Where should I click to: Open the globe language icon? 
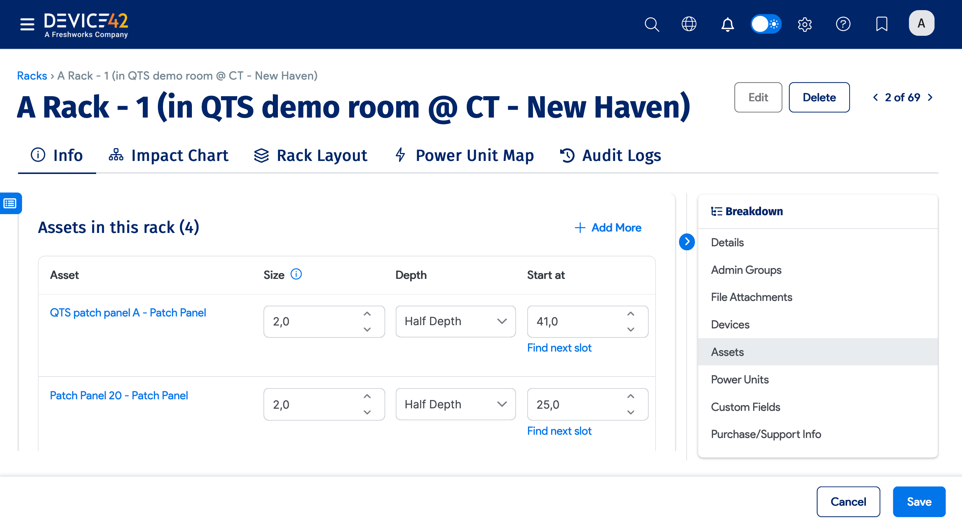click(x=689, y=24)
